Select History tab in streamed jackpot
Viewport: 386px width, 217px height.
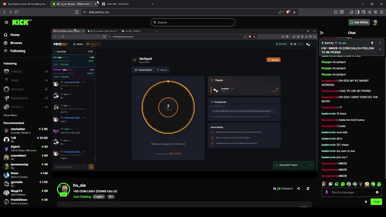[162, 70]
